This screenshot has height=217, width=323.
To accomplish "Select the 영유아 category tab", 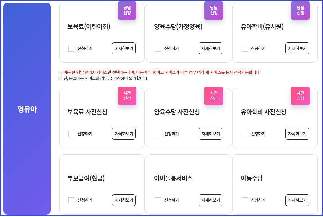I will tap(27, 108).
